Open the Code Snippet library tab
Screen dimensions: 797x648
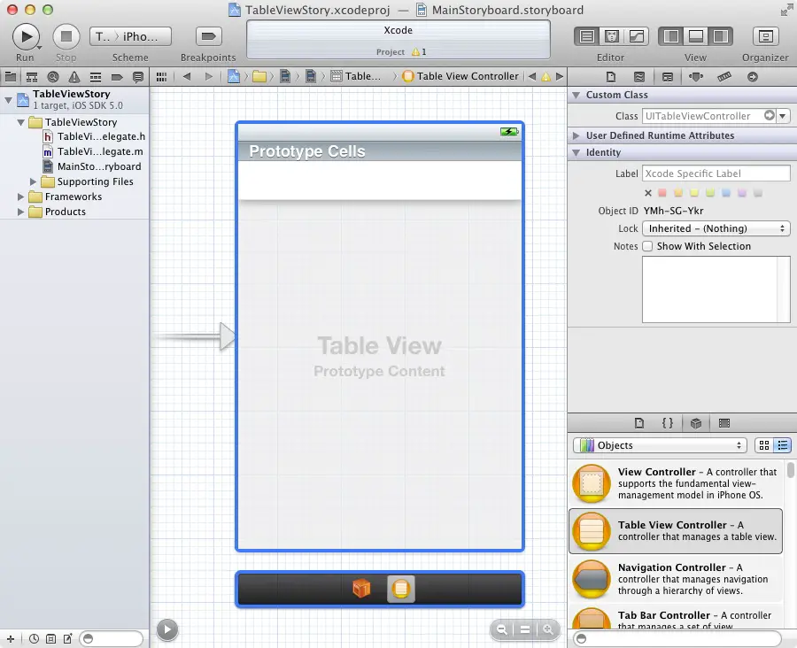(668, 423)
